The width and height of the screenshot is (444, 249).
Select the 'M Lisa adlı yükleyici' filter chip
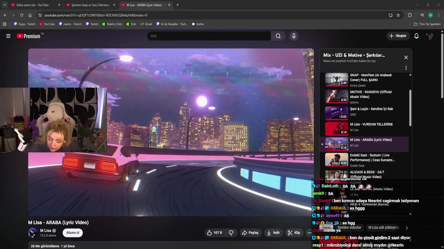click(x=384, y=228)
